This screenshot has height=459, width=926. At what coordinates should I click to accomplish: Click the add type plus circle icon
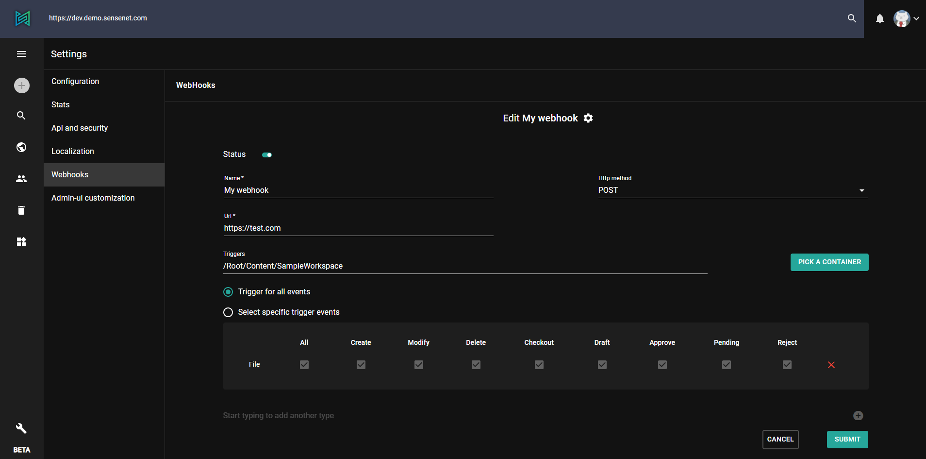(x=858, y=416)
